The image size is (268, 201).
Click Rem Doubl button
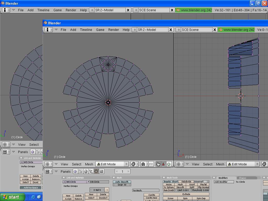[x=169, y=190]
